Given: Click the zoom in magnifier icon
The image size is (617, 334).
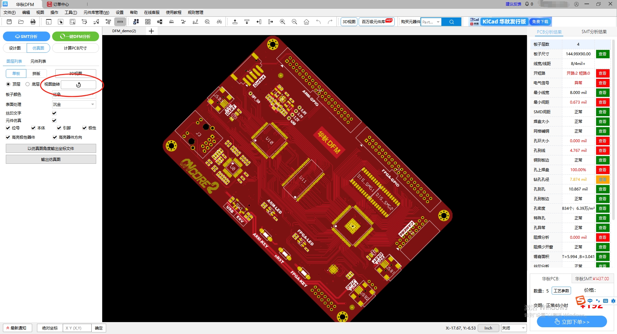Looking at the screenshot, I should (282, 22).
